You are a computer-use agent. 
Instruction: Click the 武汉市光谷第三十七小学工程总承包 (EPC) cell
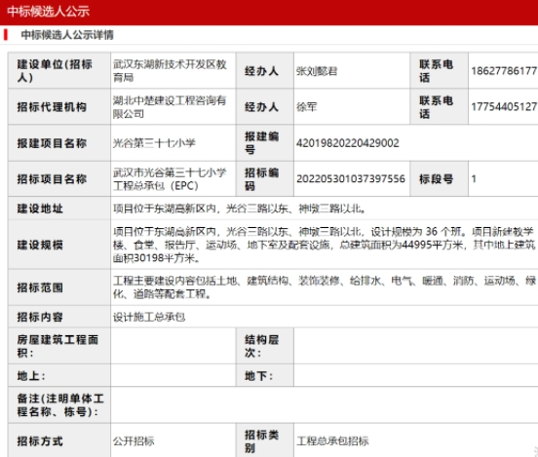(x=173, y=178)
